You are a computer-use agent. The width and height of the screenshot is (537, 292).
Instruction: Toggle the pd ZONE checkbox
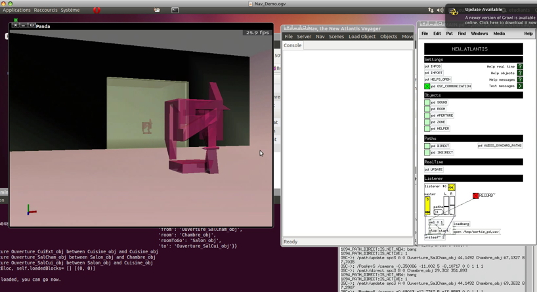tap(427, 122)
